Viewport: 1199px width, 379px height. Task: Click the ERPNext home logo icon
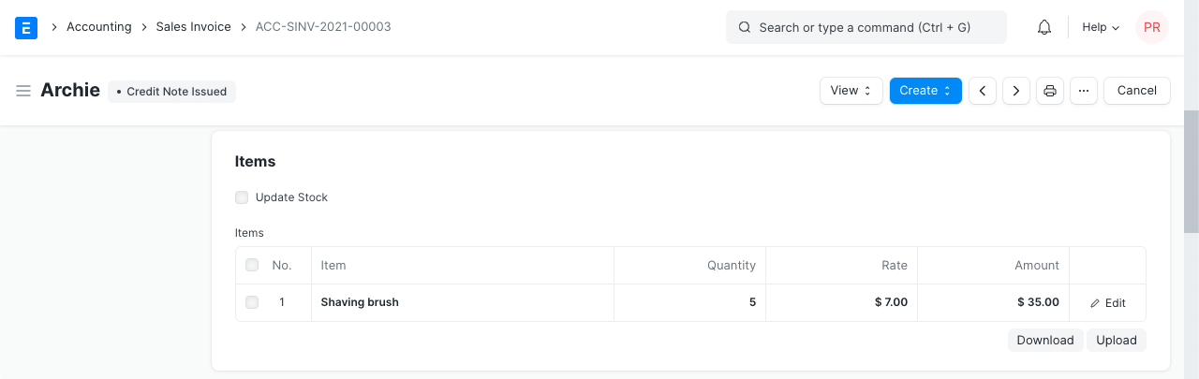[26, 27]
